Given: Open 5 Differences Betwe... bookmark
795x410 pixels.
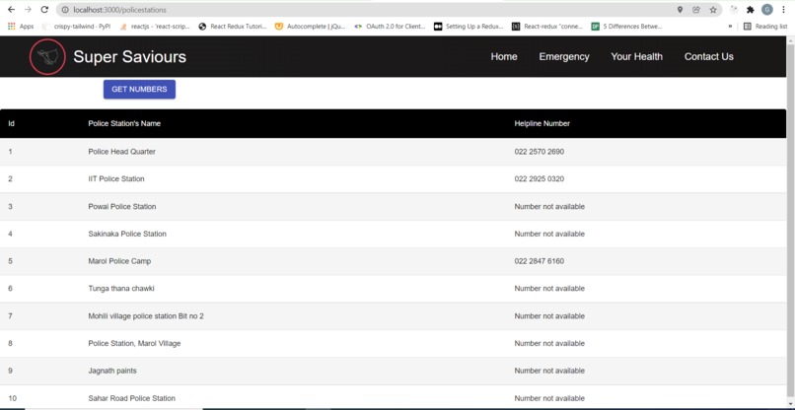Looking at the screenshot, I should point(626,27).
